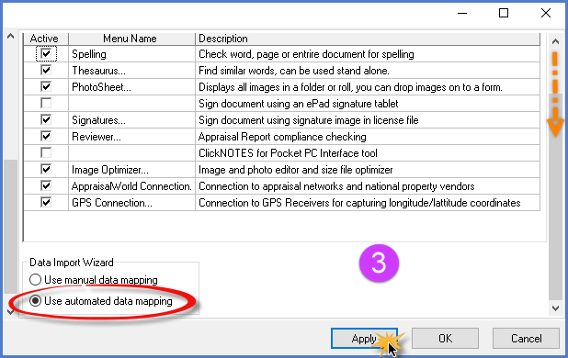Click 'Image and photo editor' description cell
The width and height of the screenshot is (568, 358).
click(x=368, y=170)
